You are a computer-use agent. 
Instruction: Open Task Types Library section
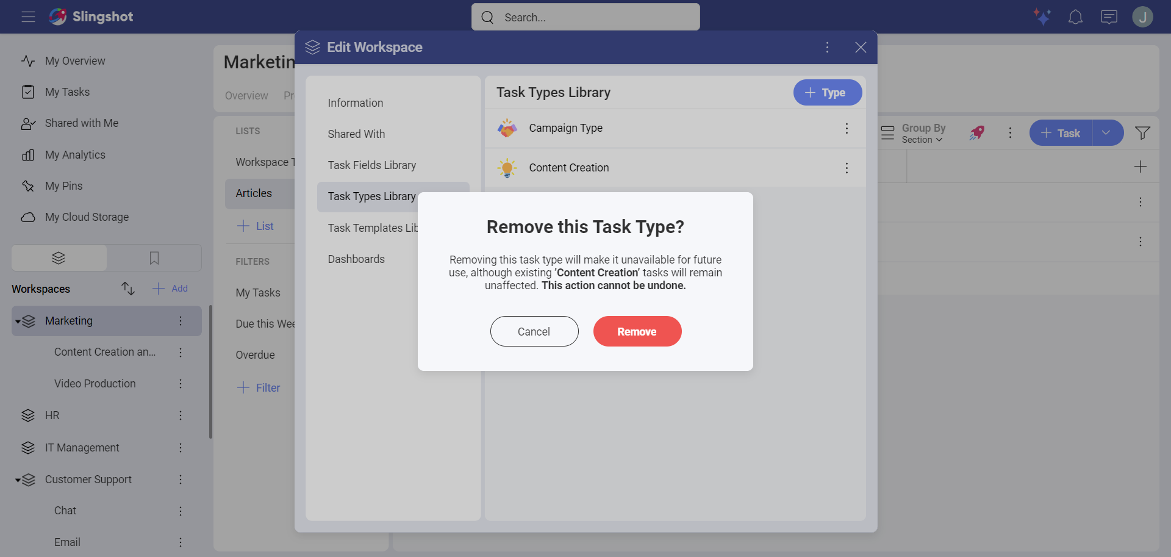tap(371, 196)
